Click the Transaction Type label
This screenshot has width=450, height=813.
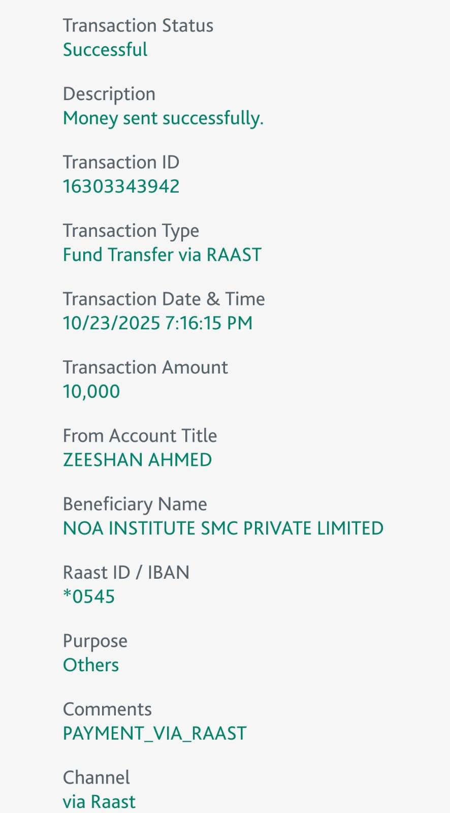coord(131,231)
